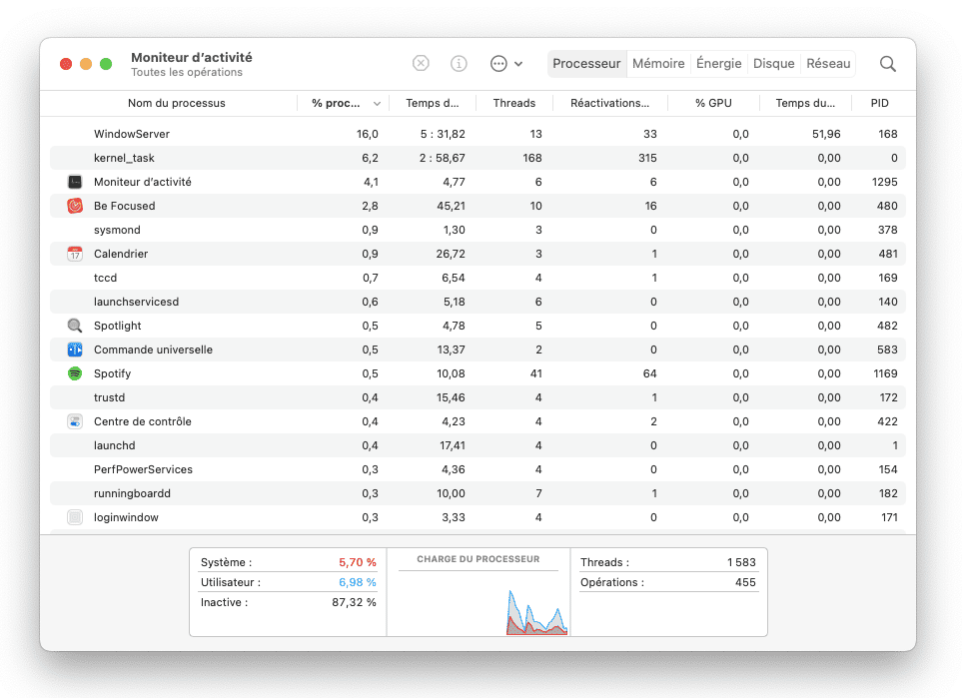This screenshot has width=962, height=698.
Task: Switch to the Processeur tab
Action: point(586,63)
